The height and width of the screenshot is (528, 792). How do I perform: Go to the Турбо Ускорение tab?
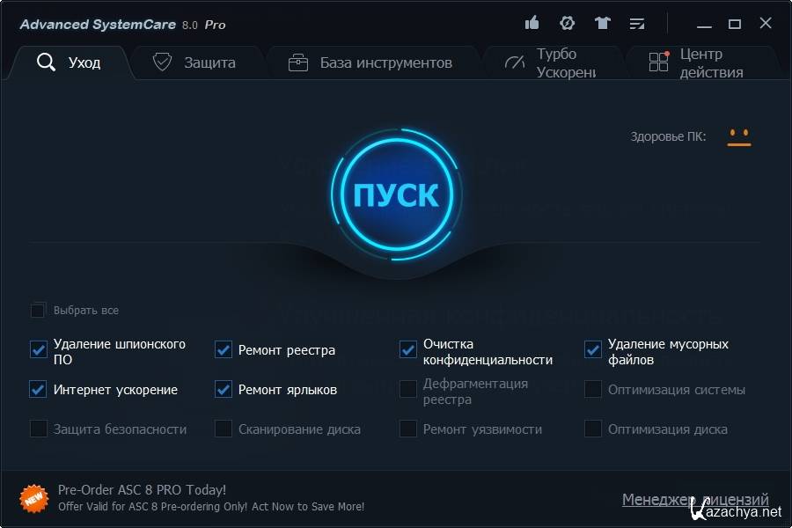pyautogui.click(x=551, y=62)
